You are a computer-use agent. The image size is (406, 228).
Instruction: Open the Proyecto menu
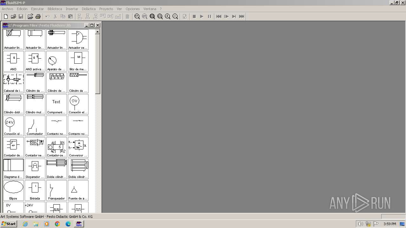106,9
